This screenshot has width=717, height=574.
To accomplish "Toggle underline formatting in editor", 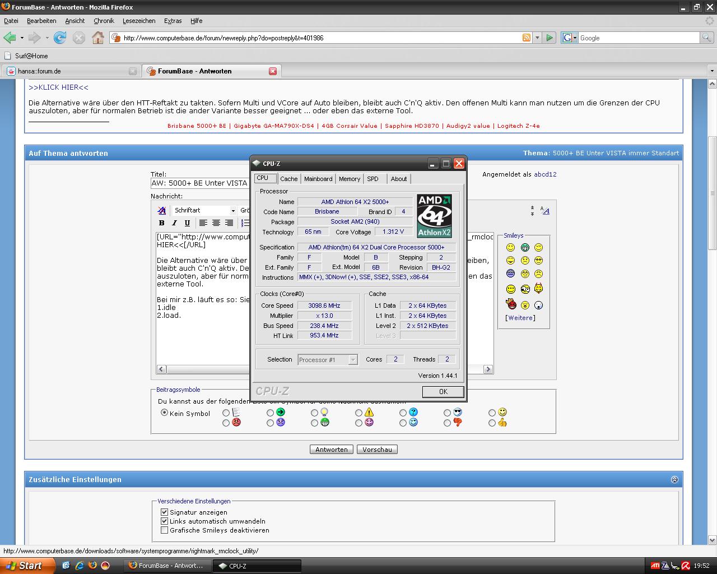I will point(187,223).
